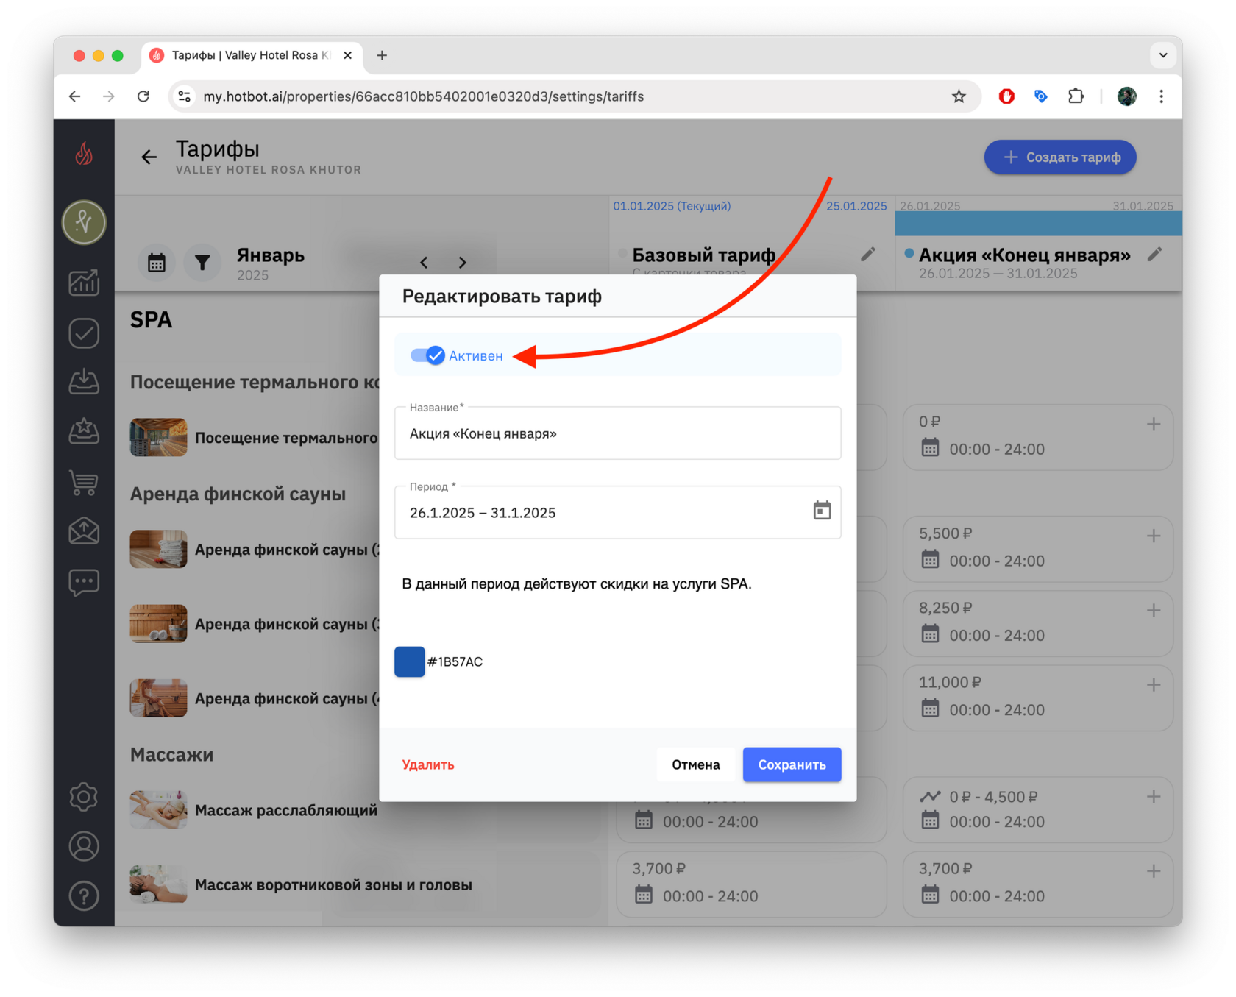
Task: Open the calendar view button near Январь
Action: pos(156,263)
